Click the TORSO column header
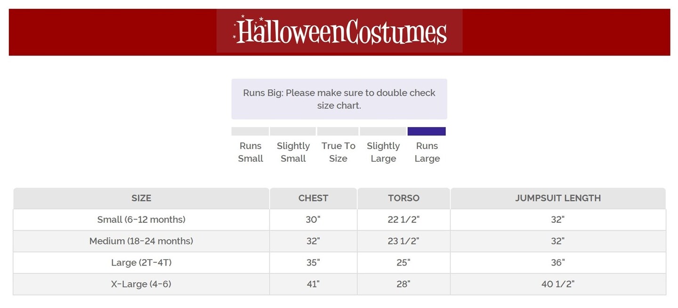Image resolution: width=678 pixels, height=308 pixels. tap(404, 198)
